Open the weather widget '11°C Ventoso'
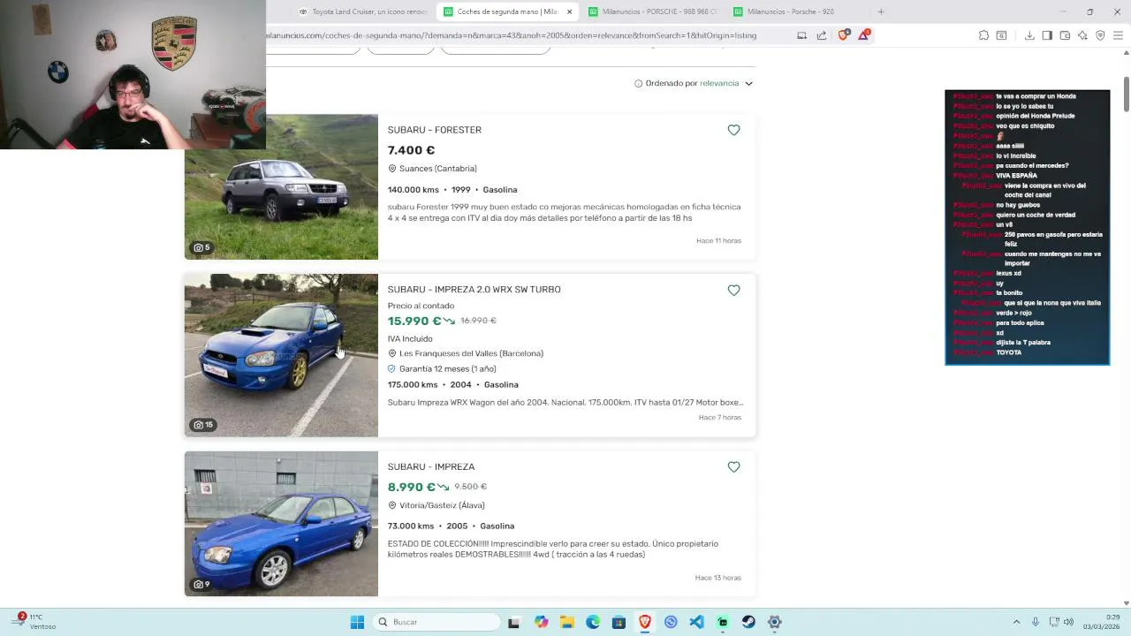 click(35, 622)
